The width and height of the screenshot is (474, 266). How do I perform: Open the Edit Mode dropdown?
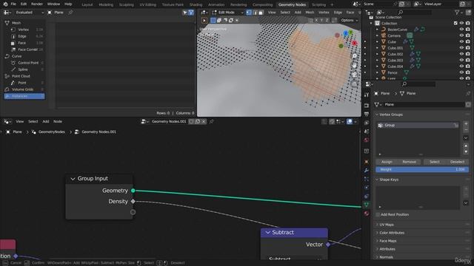click(x=227, y=13)
